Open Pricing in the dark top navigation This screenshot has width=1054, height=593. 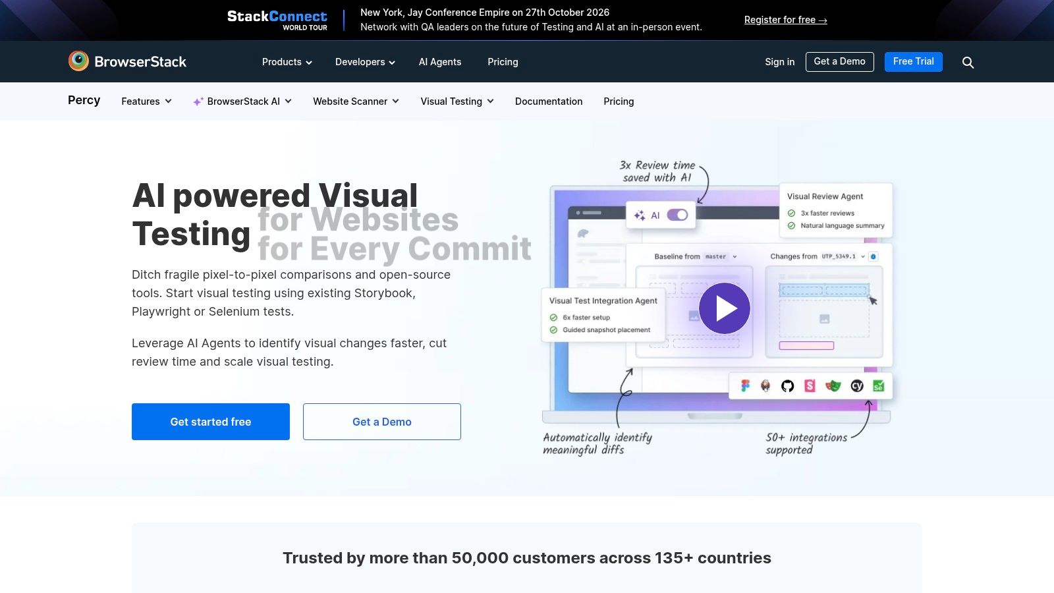click(x=503, y=62)
